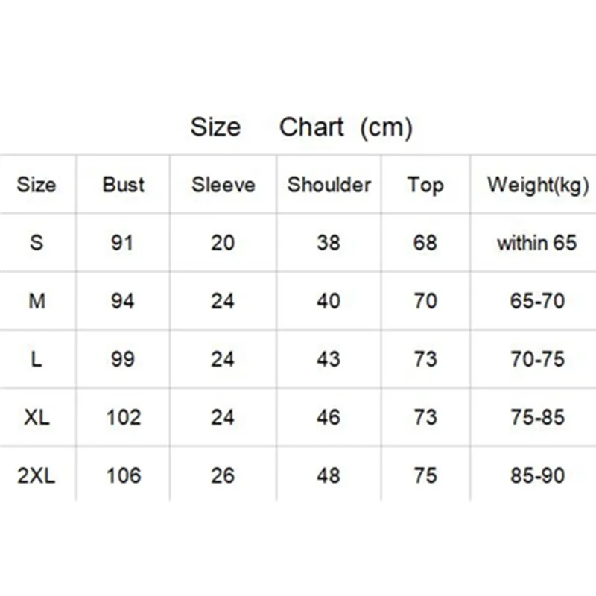The height and width of the screenshot is (596, 596).
Task: Click the Shoulder column header
Action: click(x=329, y=185)
